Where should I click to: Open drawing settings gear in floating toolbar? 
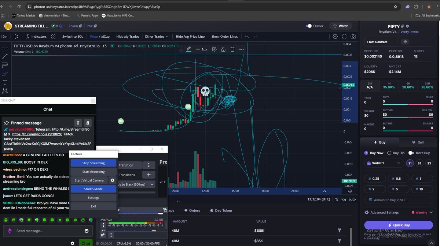(214, 49)
